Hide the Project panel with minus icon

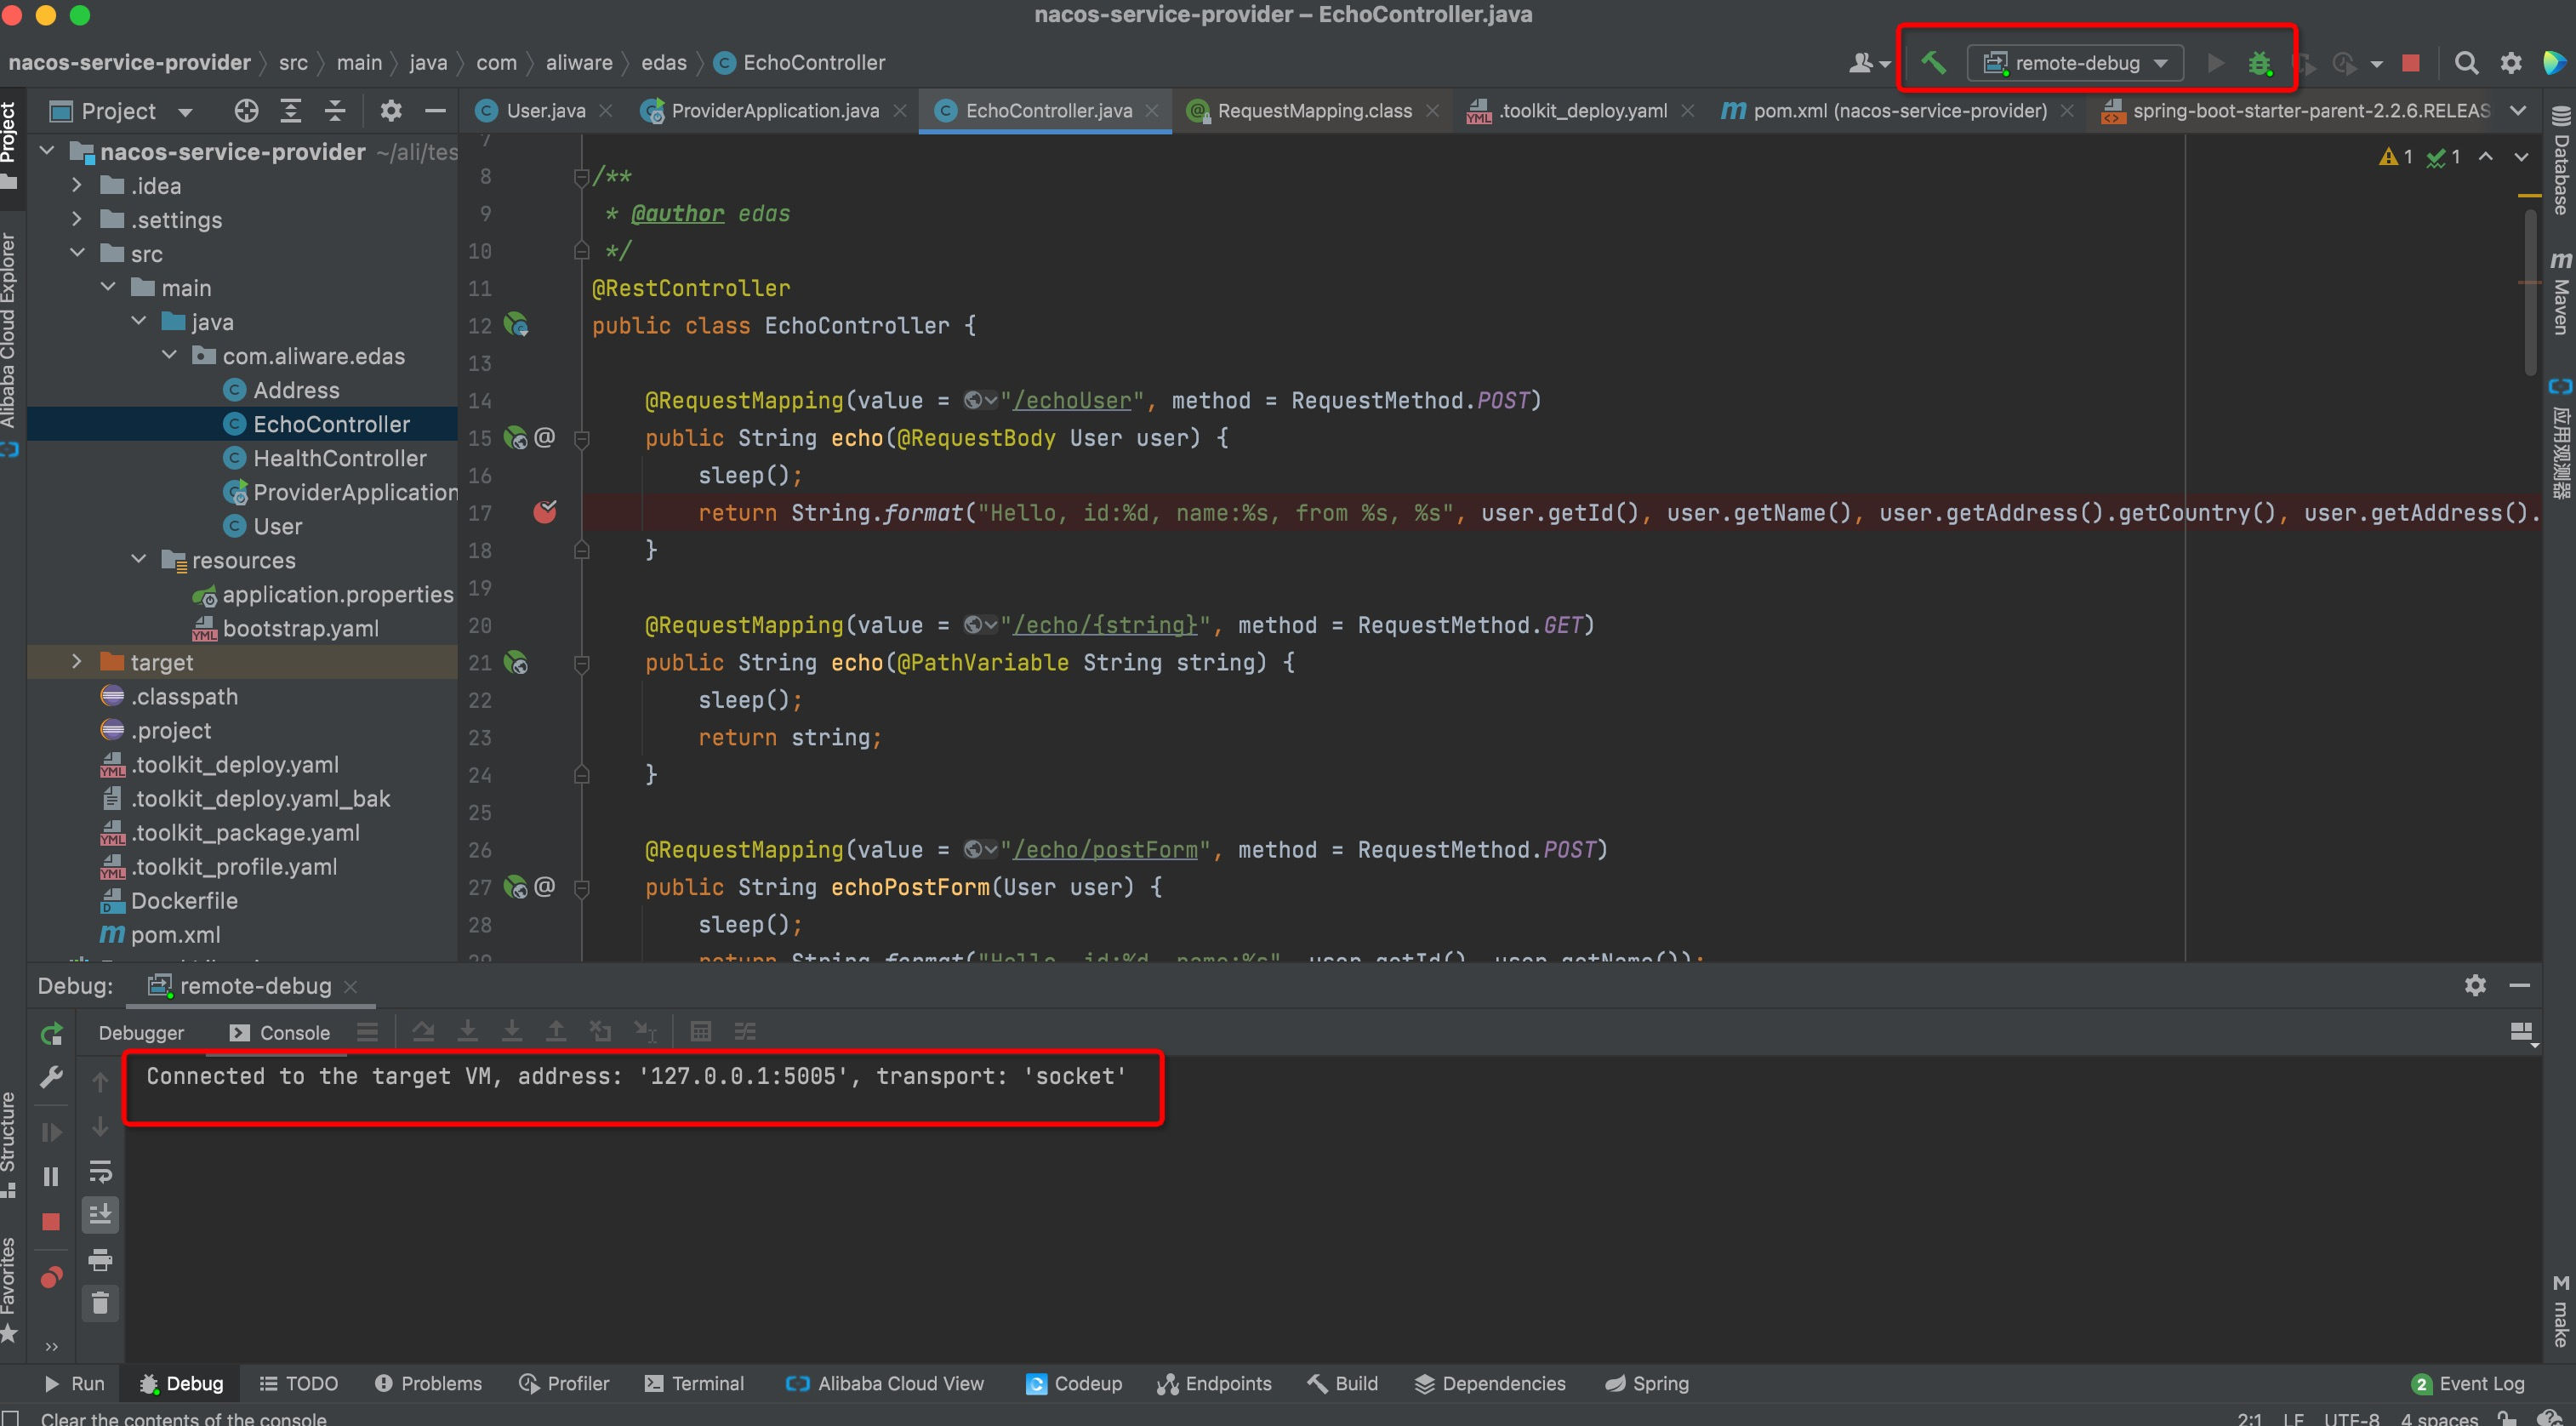point(435,111)
